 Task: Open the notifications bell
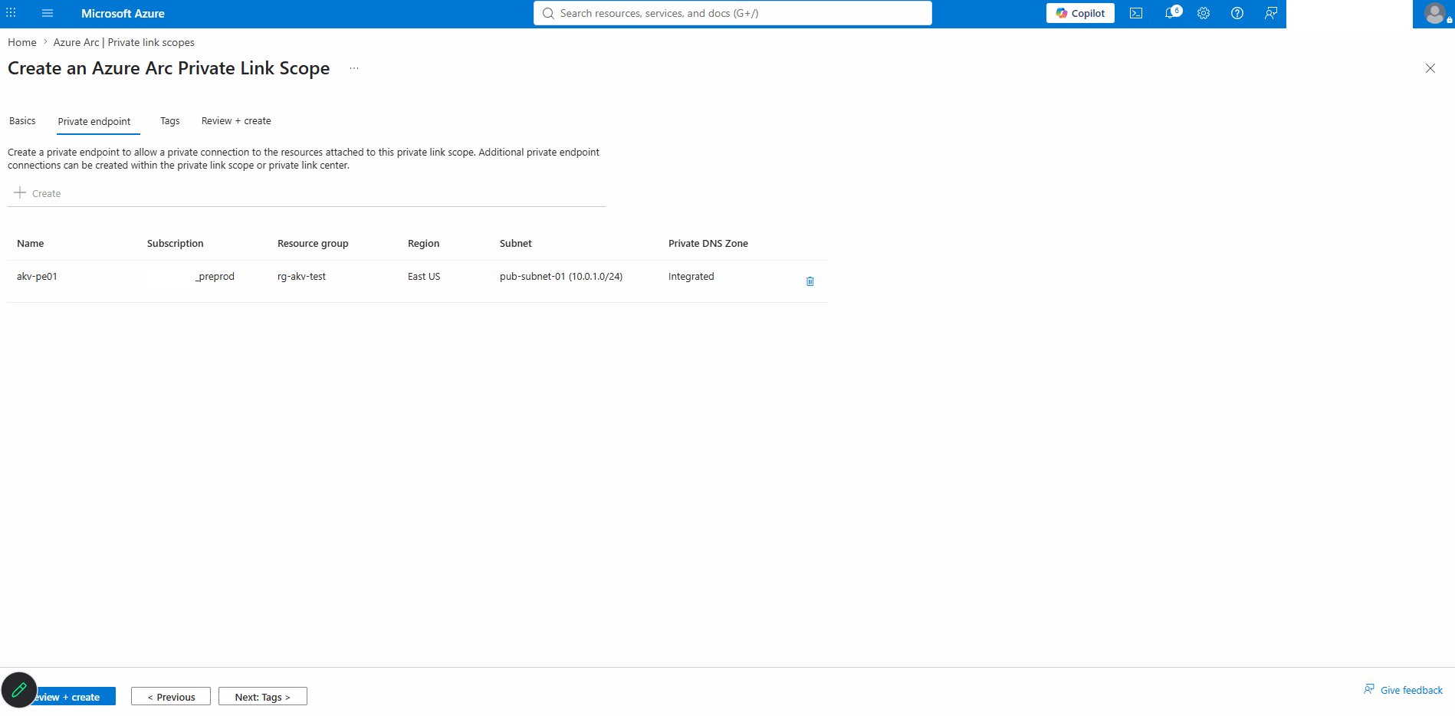tap(1171, 13)
